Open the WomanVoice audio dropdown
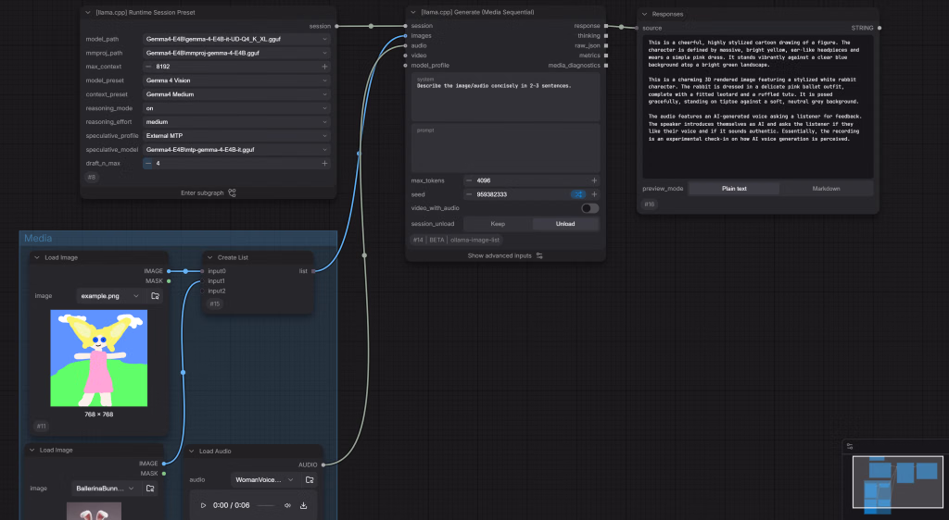 tap(264, 480)
